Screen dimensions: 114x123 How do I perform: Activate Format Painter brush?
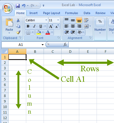18,32
